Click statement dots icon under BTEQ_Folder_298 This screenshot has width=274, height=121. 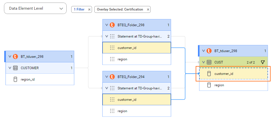pyautogui.click(x=112, y=36)
